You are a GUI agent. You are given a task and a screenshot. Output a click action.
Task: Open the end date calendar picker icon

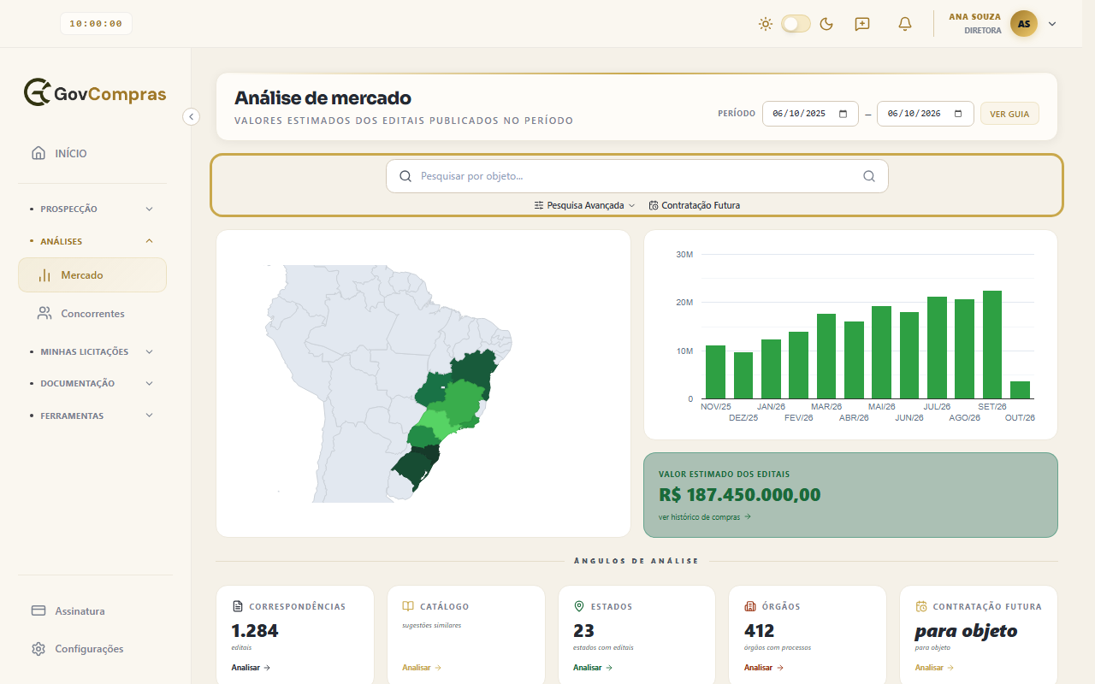tap(958, 114)
